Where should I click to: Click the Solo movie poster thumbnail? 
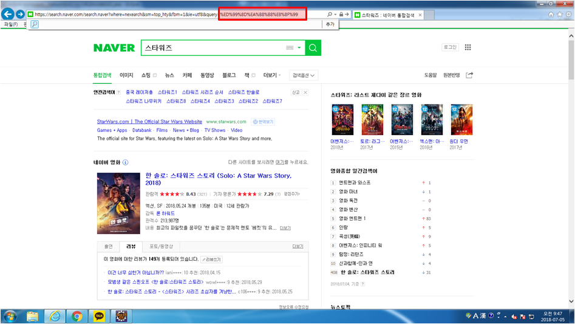[118, 203]
